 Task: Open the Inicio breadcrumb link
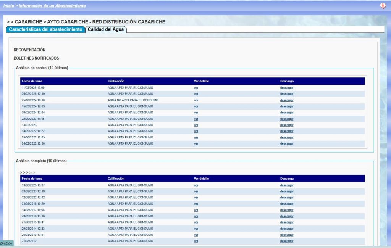click(9, 6)
